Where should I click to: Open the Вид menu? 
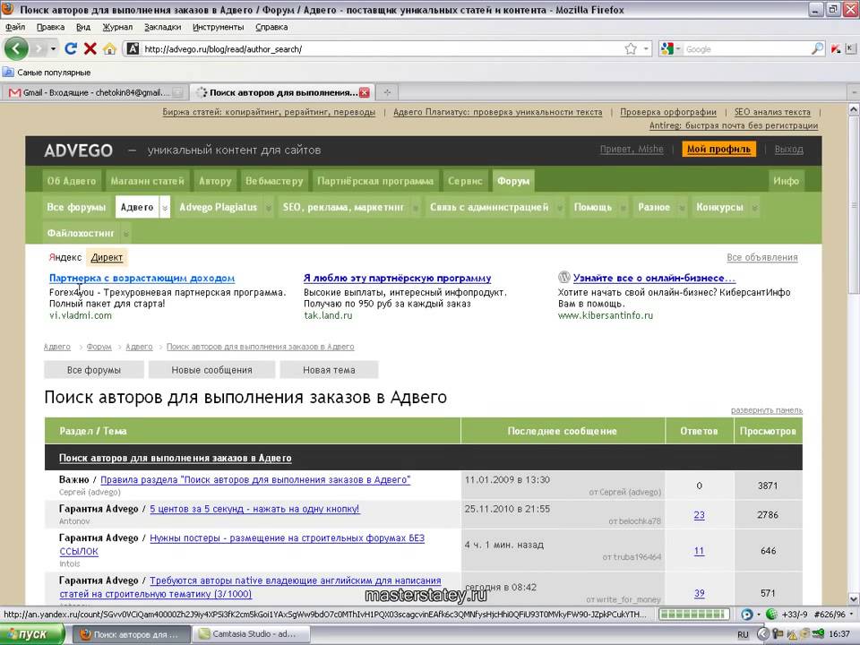pos(83,27)
